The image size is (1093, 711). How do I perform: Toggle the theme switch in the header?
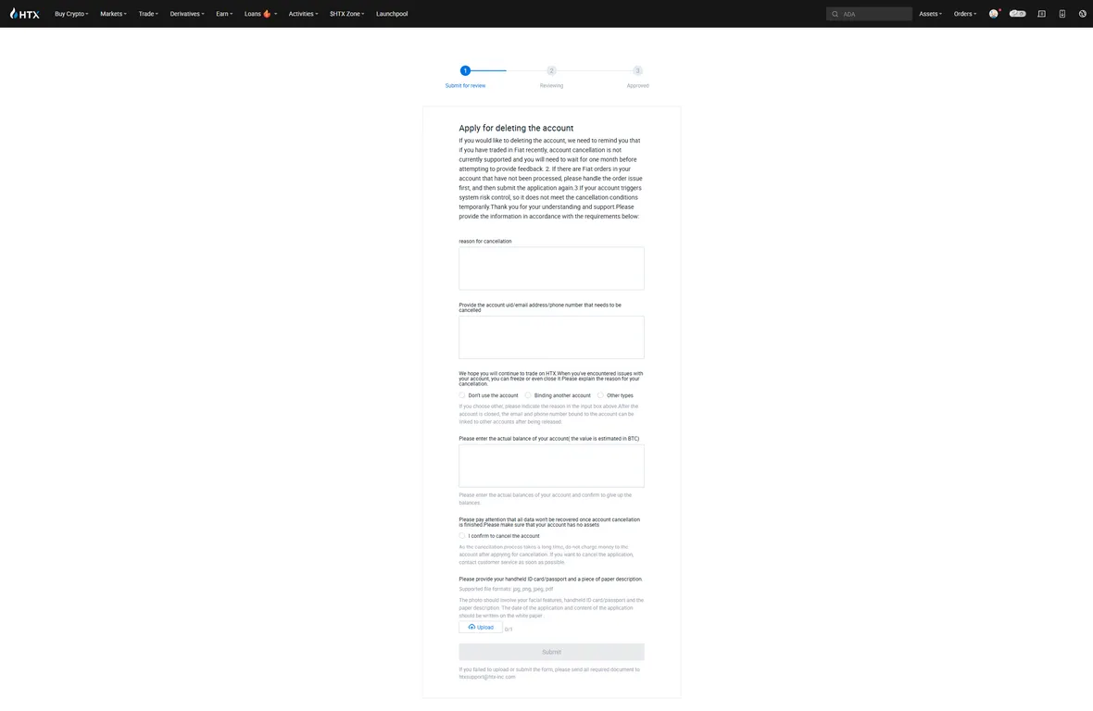tap(1017, 13)
